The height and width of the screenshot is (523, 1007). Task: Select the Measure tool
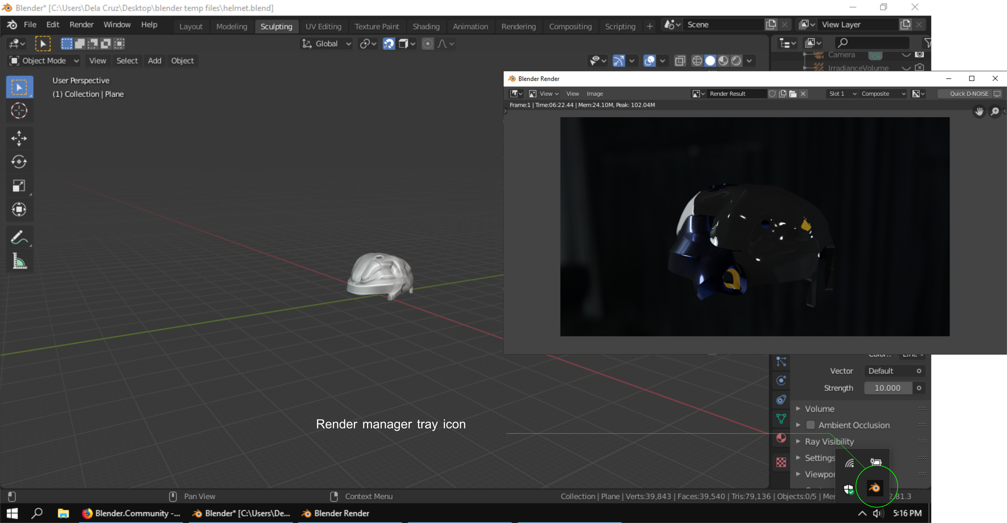19,261
